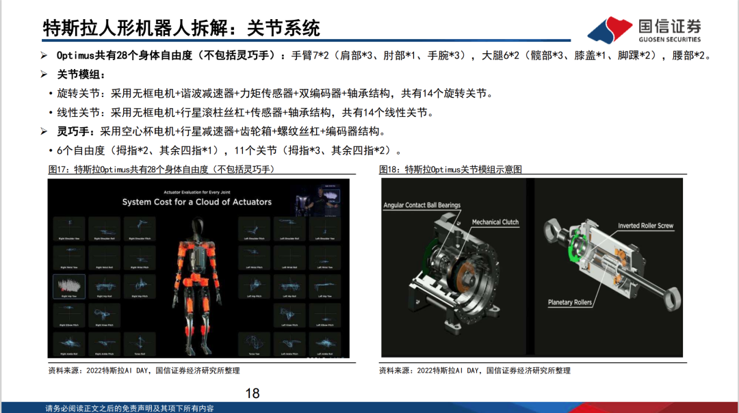Click the source note under figure 18
The width and height of the screenshot is (739, 413).
click(x=475, y=371)
